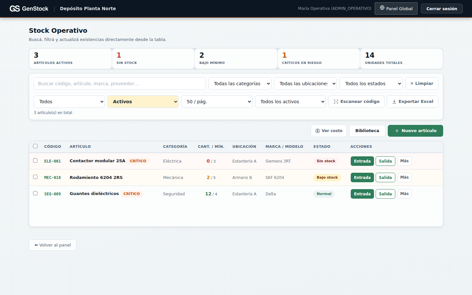Screen dimensions: 472x295
Task: Focus the Buscar código search field
Action: [120, 84]
